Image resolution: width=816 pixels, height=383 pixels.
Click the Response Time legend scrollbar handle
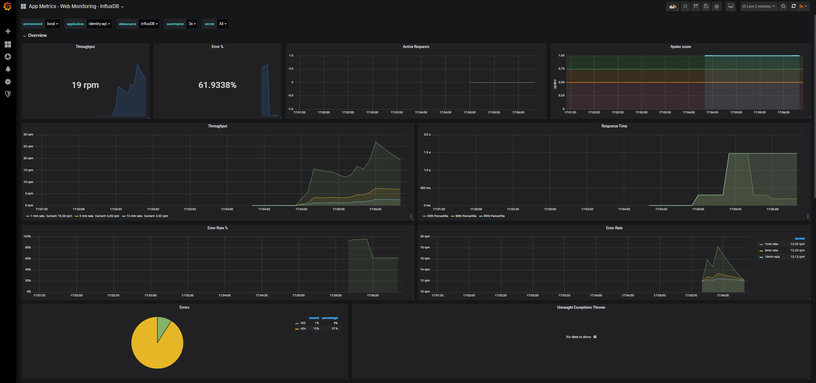[x=808, y=217]
